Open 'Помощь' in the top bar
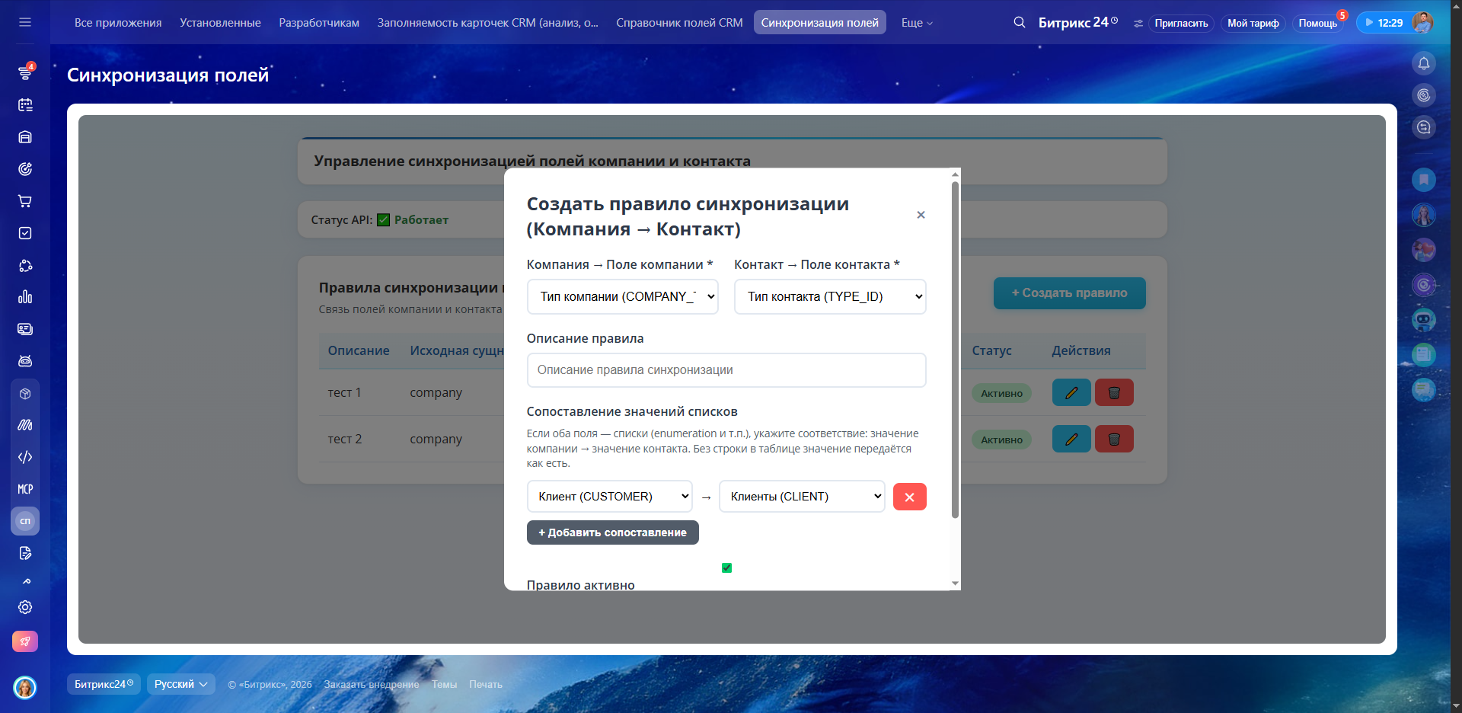Screen dimensions: 1462x713 click(1318, 23)
